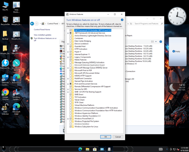Toggle the Containers feature checkbox
The width and height of the screenshot is (189, 152).
[70, 38]
